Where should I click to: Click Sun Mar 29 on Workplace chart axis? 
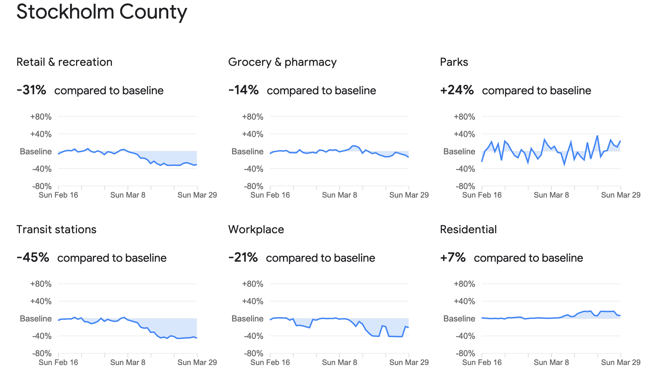[409, 362]
